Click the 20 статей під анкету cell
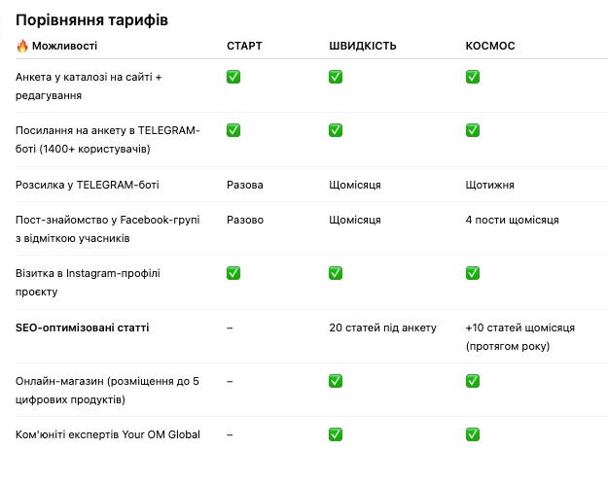The width and height of the screenshot is (608, 483). 382,328
